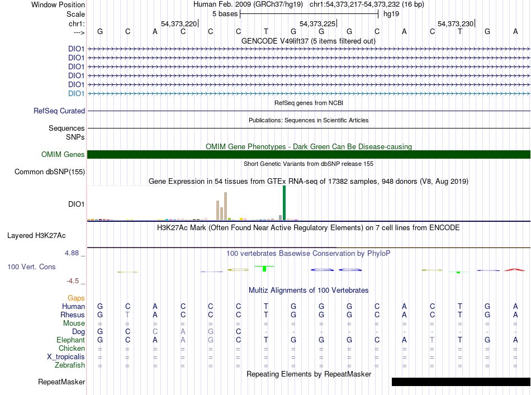Click the ---> strand direction arrow label
531x395 pixels.
(79, 32)
